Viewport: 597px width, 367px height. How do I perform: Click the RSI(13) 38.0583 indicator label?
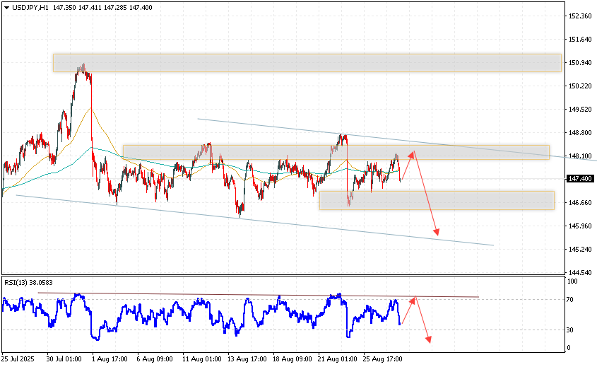coord(28,283)
